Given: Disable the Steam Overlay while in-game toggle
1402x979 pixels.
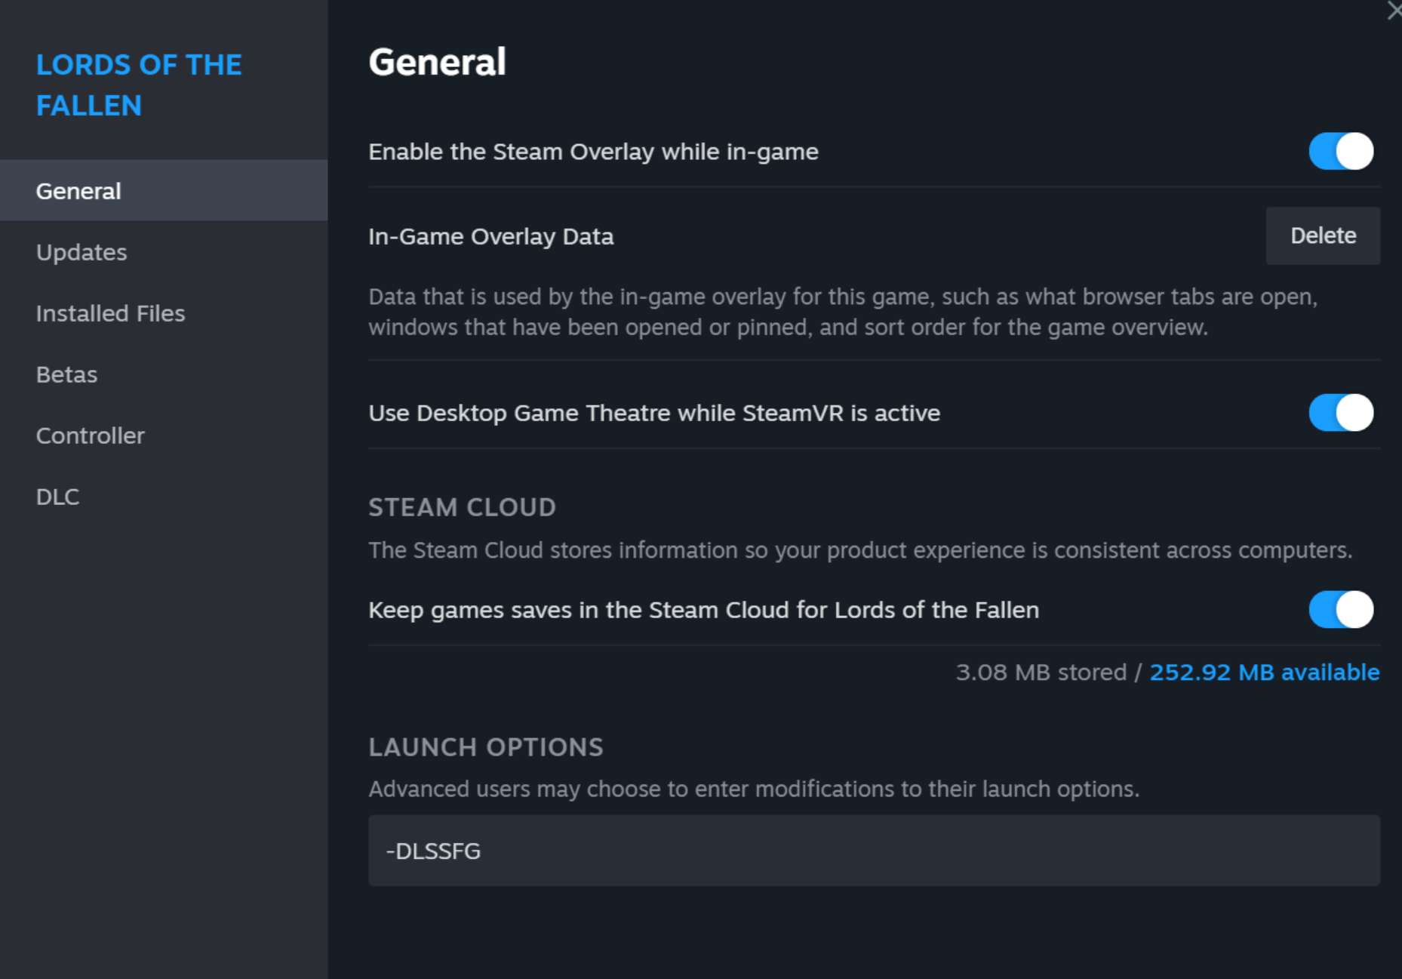Looking at the screenshot, I should coord(1340,152).
